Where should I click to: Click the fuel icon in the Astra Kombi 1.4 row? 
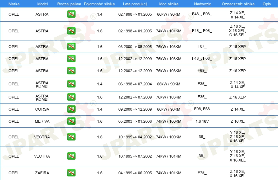point(71,84)
